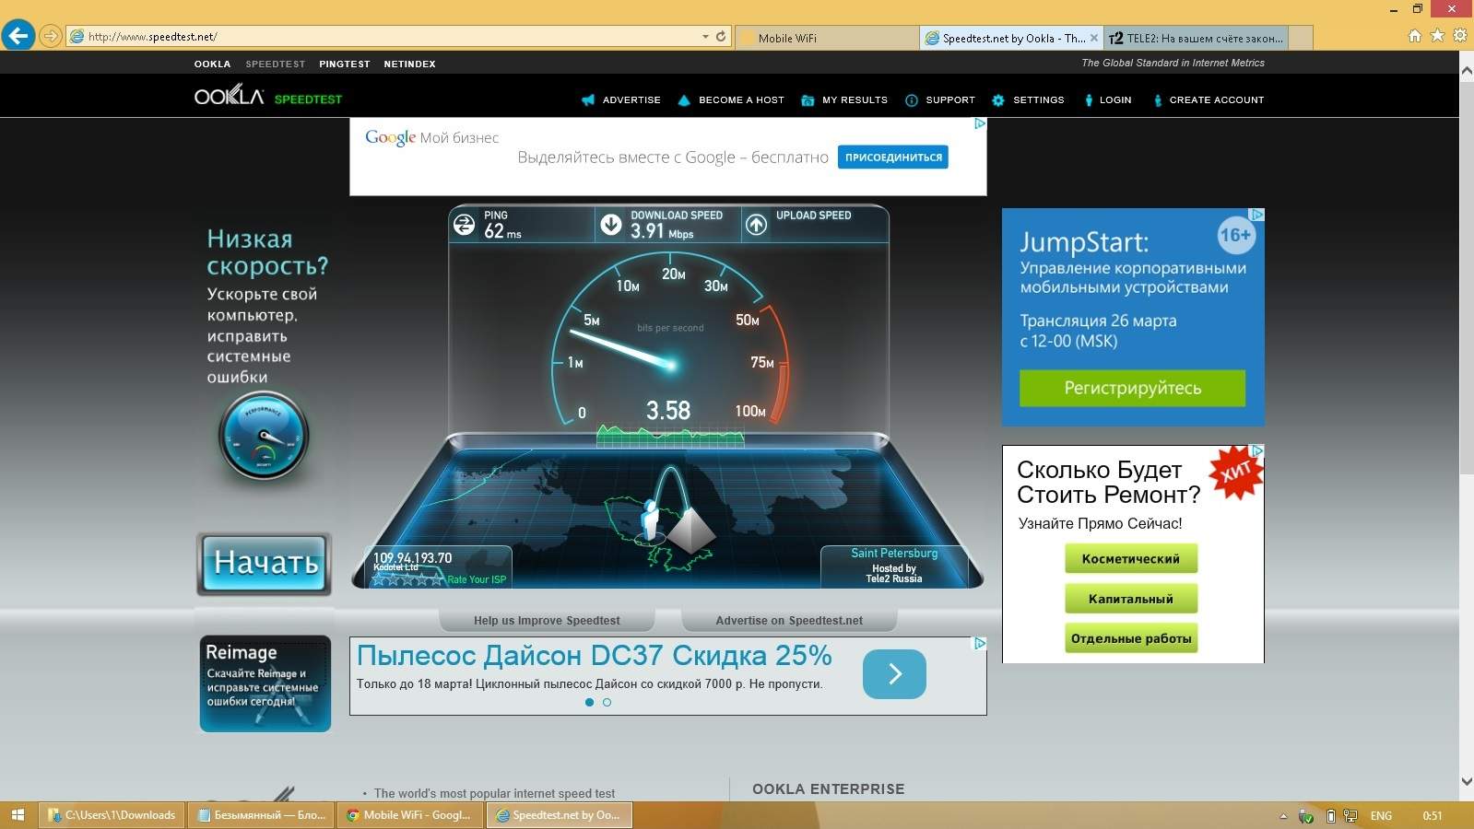Select the second carousel dot in Dyson ad
This screenshot has height=829, width=1474.
pos(607,702)
